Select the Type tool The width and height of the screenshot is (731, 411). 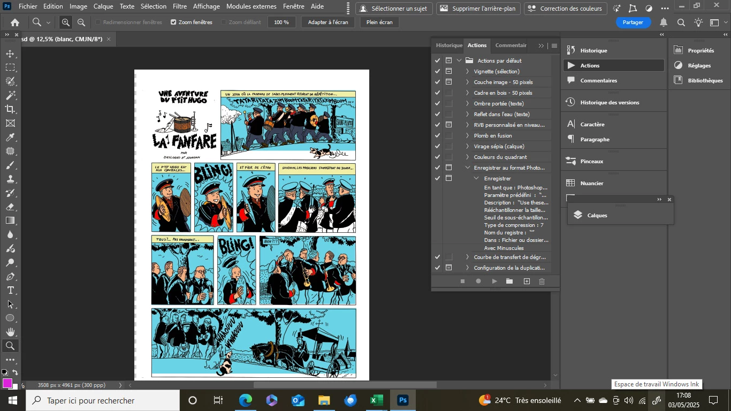[x=10, y=291]
